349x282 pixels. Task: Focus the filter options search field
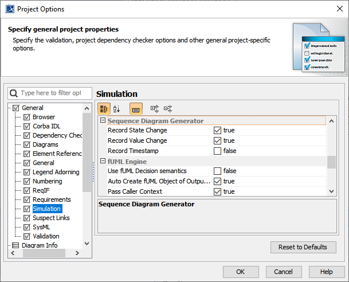(50, 93)
